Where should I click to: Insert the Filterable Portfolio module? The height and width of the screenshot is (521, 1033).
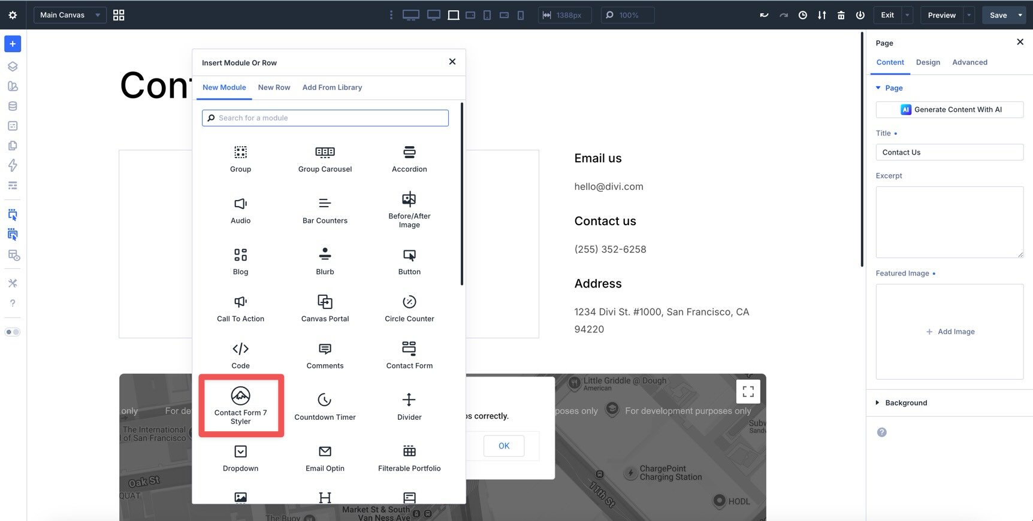pos(409,459)
